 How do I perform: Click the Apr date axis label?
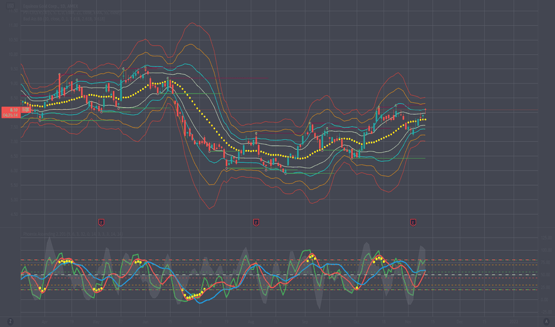(45, 322)
